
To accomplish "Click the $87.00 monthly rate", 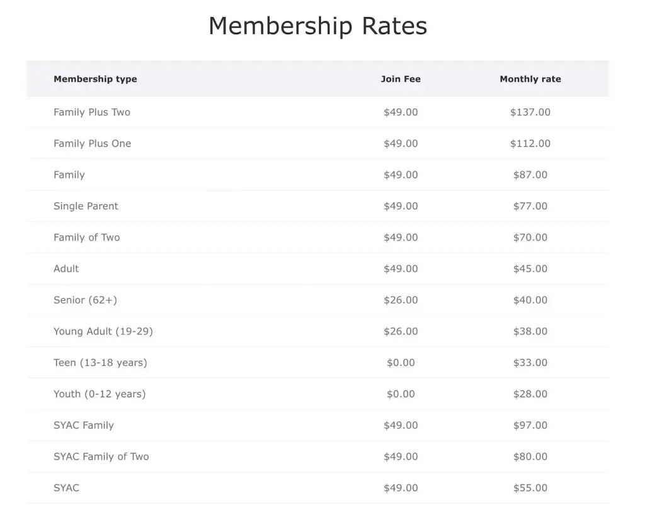I will [530, 175].
